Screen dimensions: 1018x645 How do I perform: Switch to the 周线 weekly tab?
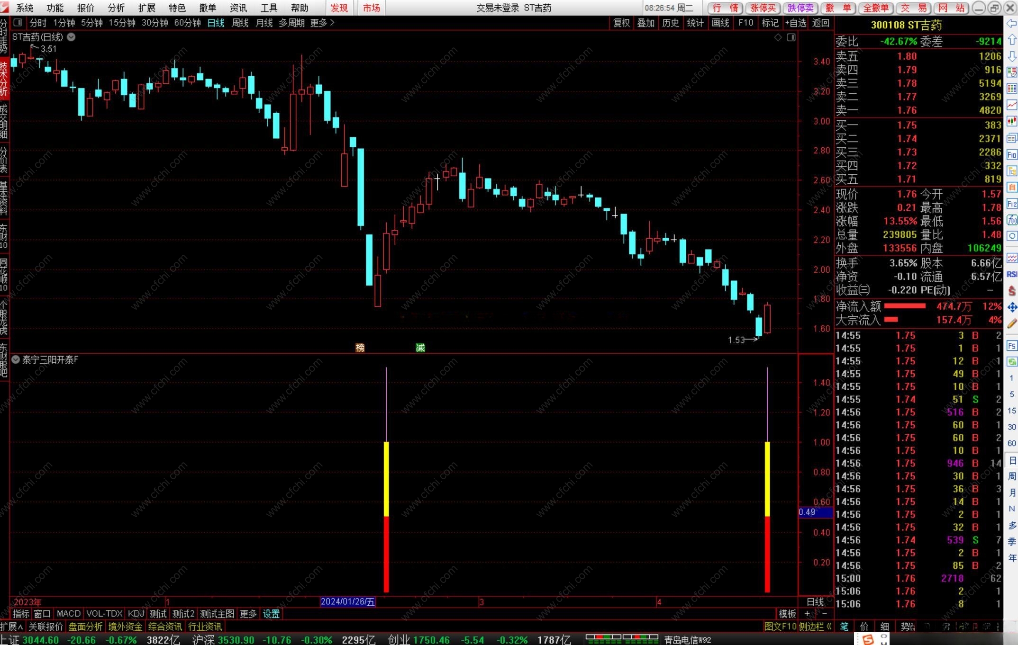click(240, 22)
